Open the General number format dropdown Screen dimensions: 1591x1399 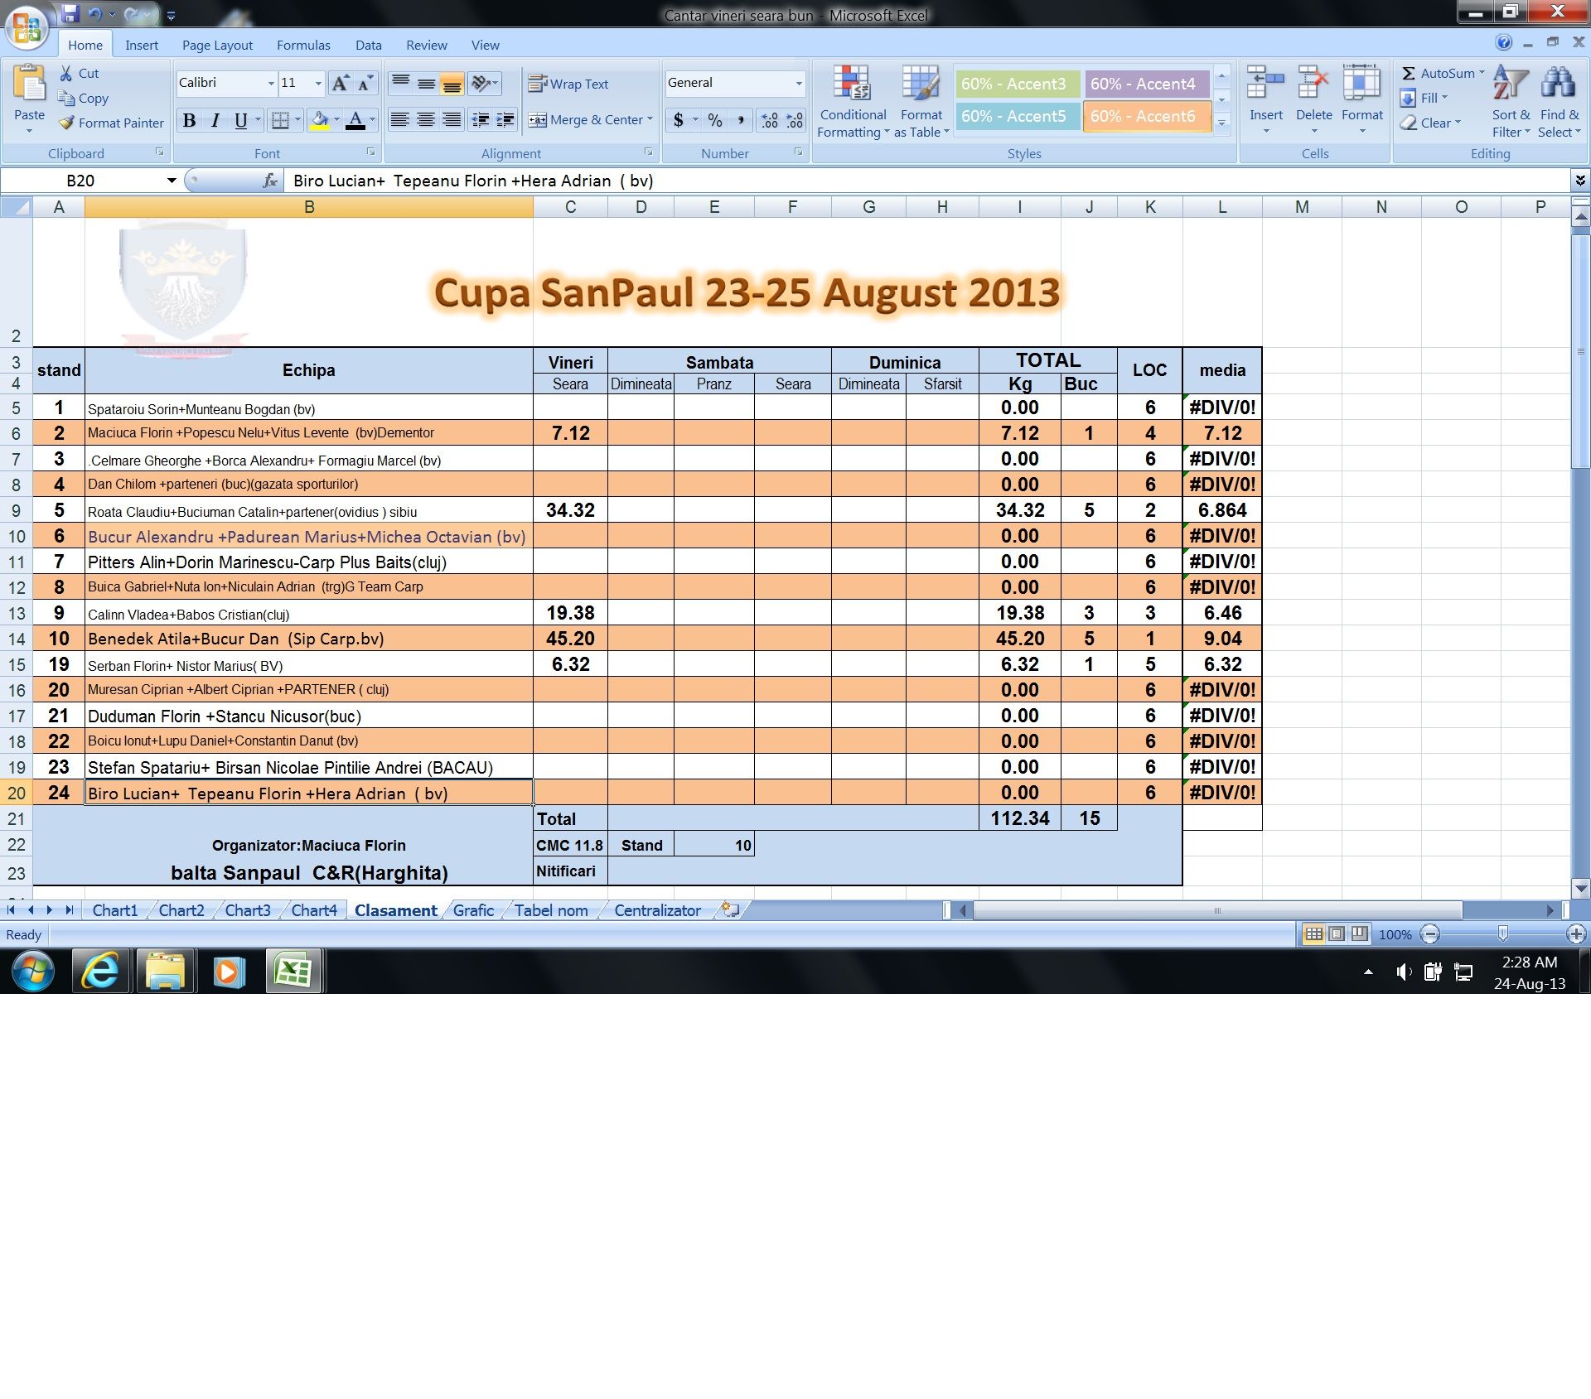pos(798,83)
